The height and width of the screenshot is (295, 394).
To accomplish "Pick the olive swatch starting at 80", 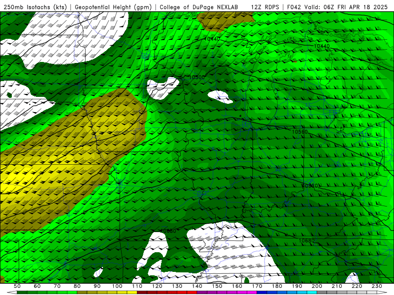I will [x=82, y=293].
